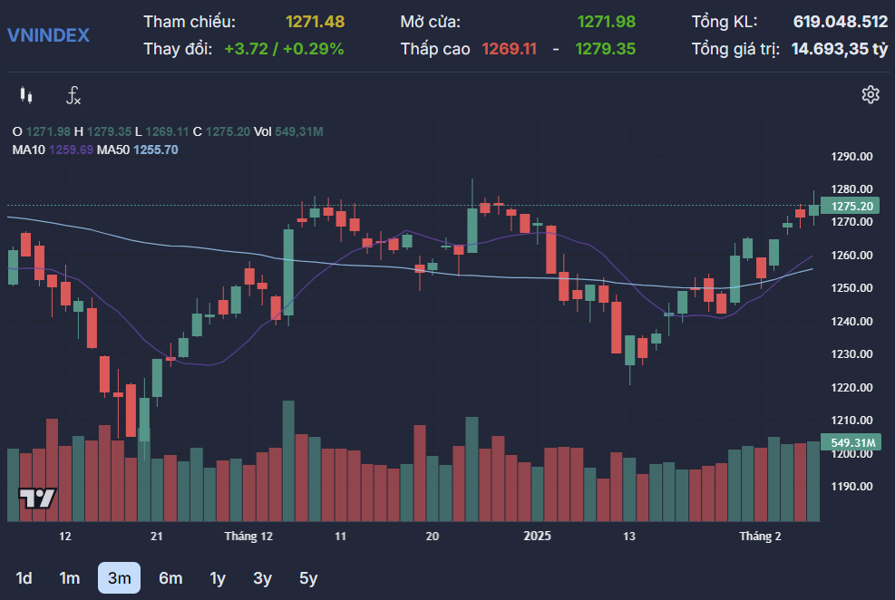Screen dimensions: 895x600
Task: Click the Tháng 12 time axis label
Action: pyautogui.click(x=248, y=537)
